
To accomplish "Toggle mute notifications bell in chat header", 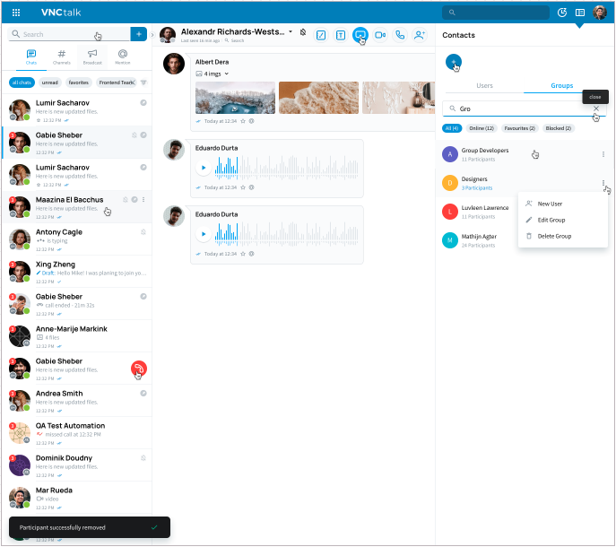I will coord(303,31).
